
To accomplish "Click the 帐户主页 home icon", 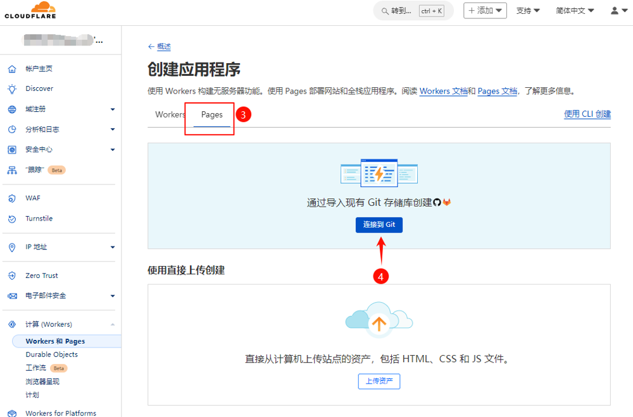I will tap(11, 69).
